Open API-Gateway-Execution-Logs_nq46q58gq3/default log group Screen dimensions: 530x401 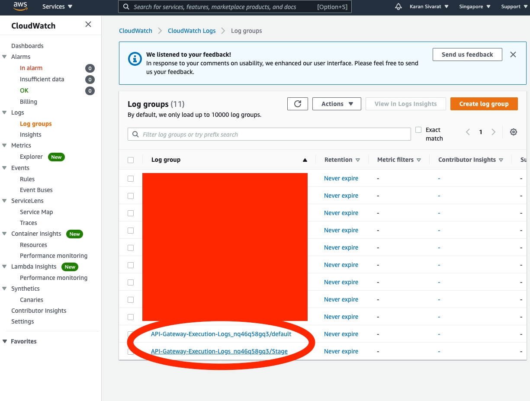click(x=221, y=334)
